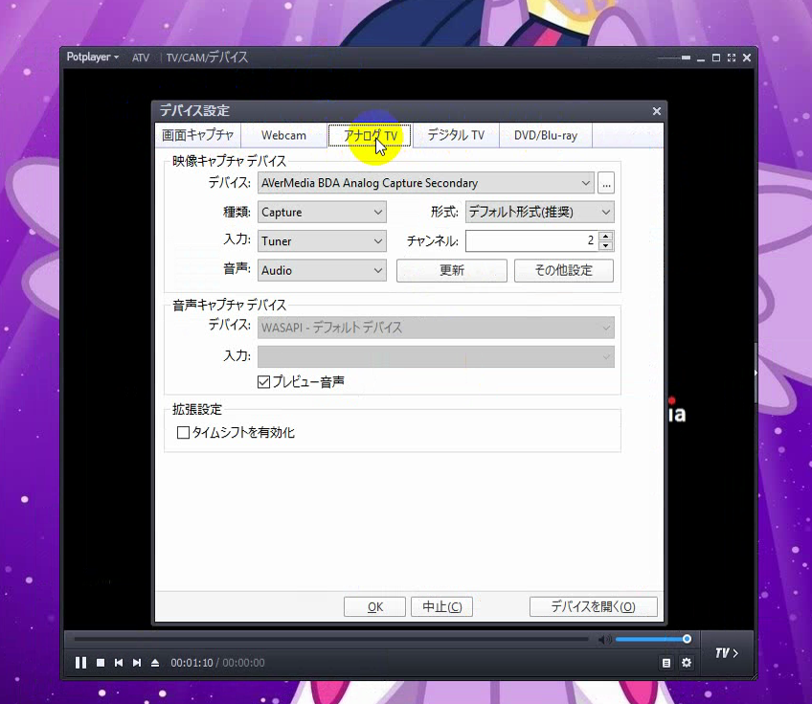812x704 pixels.
Task: Switch to the デジタル TV tab
Action: (456, 135)
